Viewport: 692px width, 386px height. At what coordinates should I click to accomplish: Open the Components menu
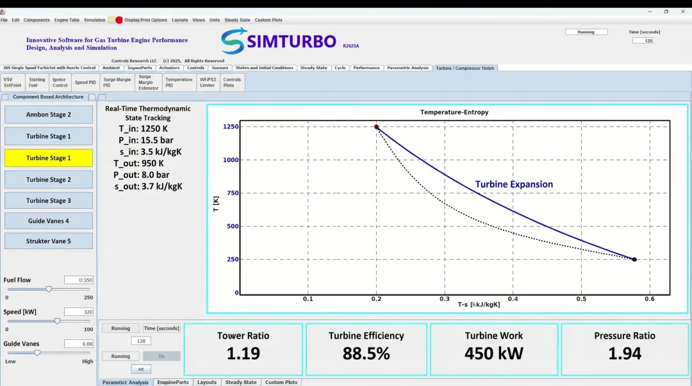coord(37,20)
